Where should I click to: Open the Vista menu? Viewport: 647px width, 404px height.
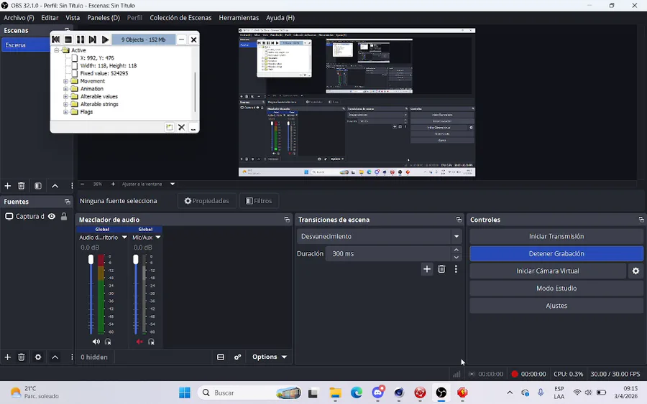pyautogui.click(x=73, y=18)
